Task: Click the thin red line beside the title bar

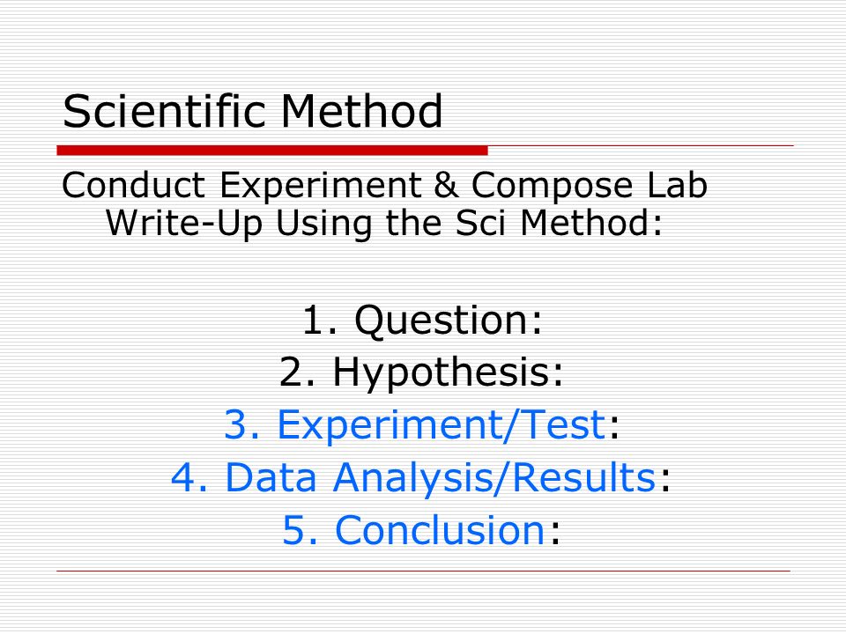Action: click(x=641, y=145)
